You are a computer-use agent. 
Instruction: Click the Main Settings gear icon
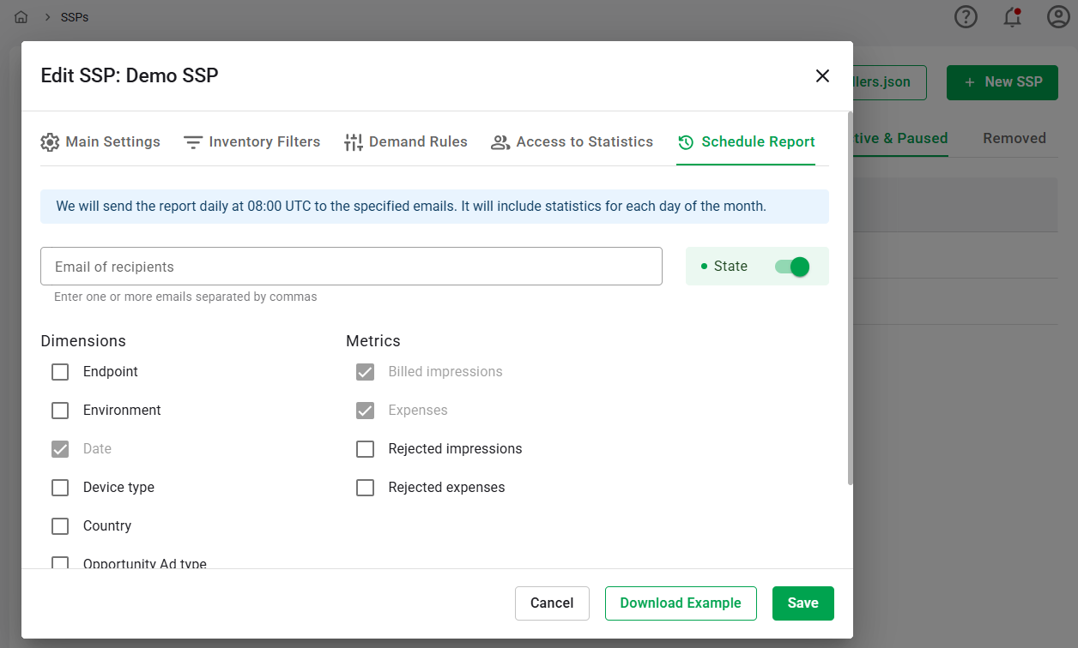pyautogui.click(x=50, y=142)
